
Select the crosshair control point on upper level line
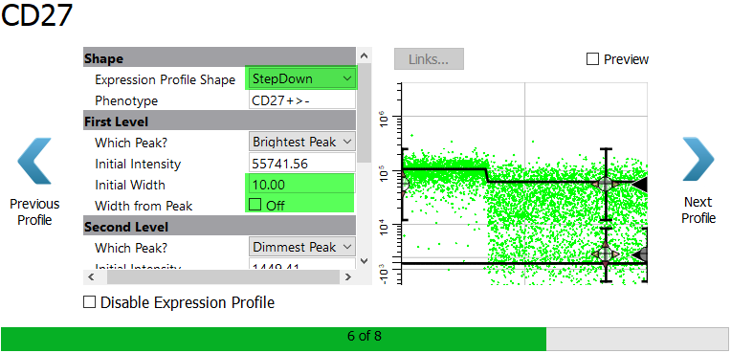(x=605, y=184)
